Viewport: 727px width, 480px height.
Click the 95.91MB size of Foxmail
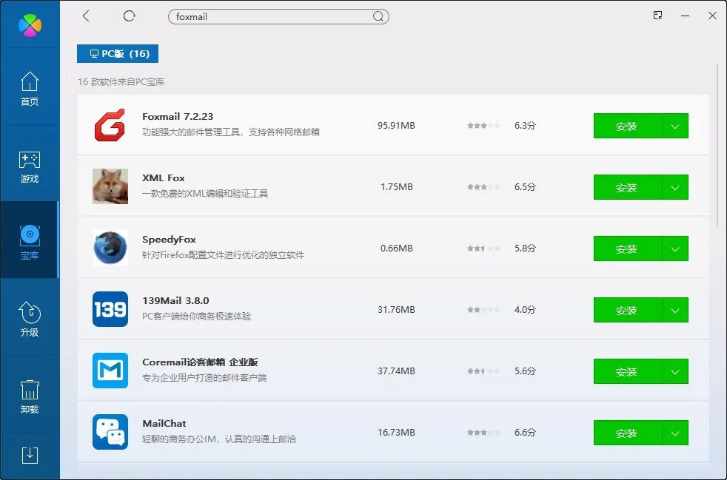click(396, 125)
